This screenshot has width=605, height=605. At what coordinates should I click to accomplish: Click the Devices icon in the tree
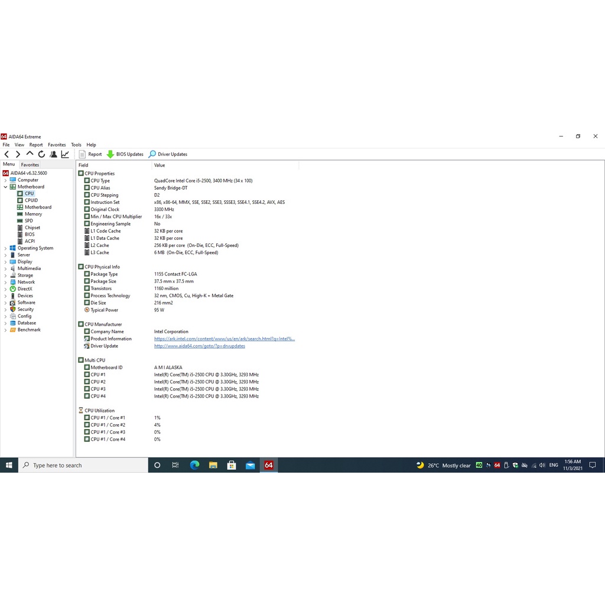coord(13,296)
